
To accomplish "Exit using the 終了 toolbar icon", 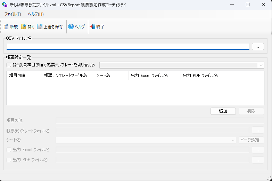I will pos(92,26).
